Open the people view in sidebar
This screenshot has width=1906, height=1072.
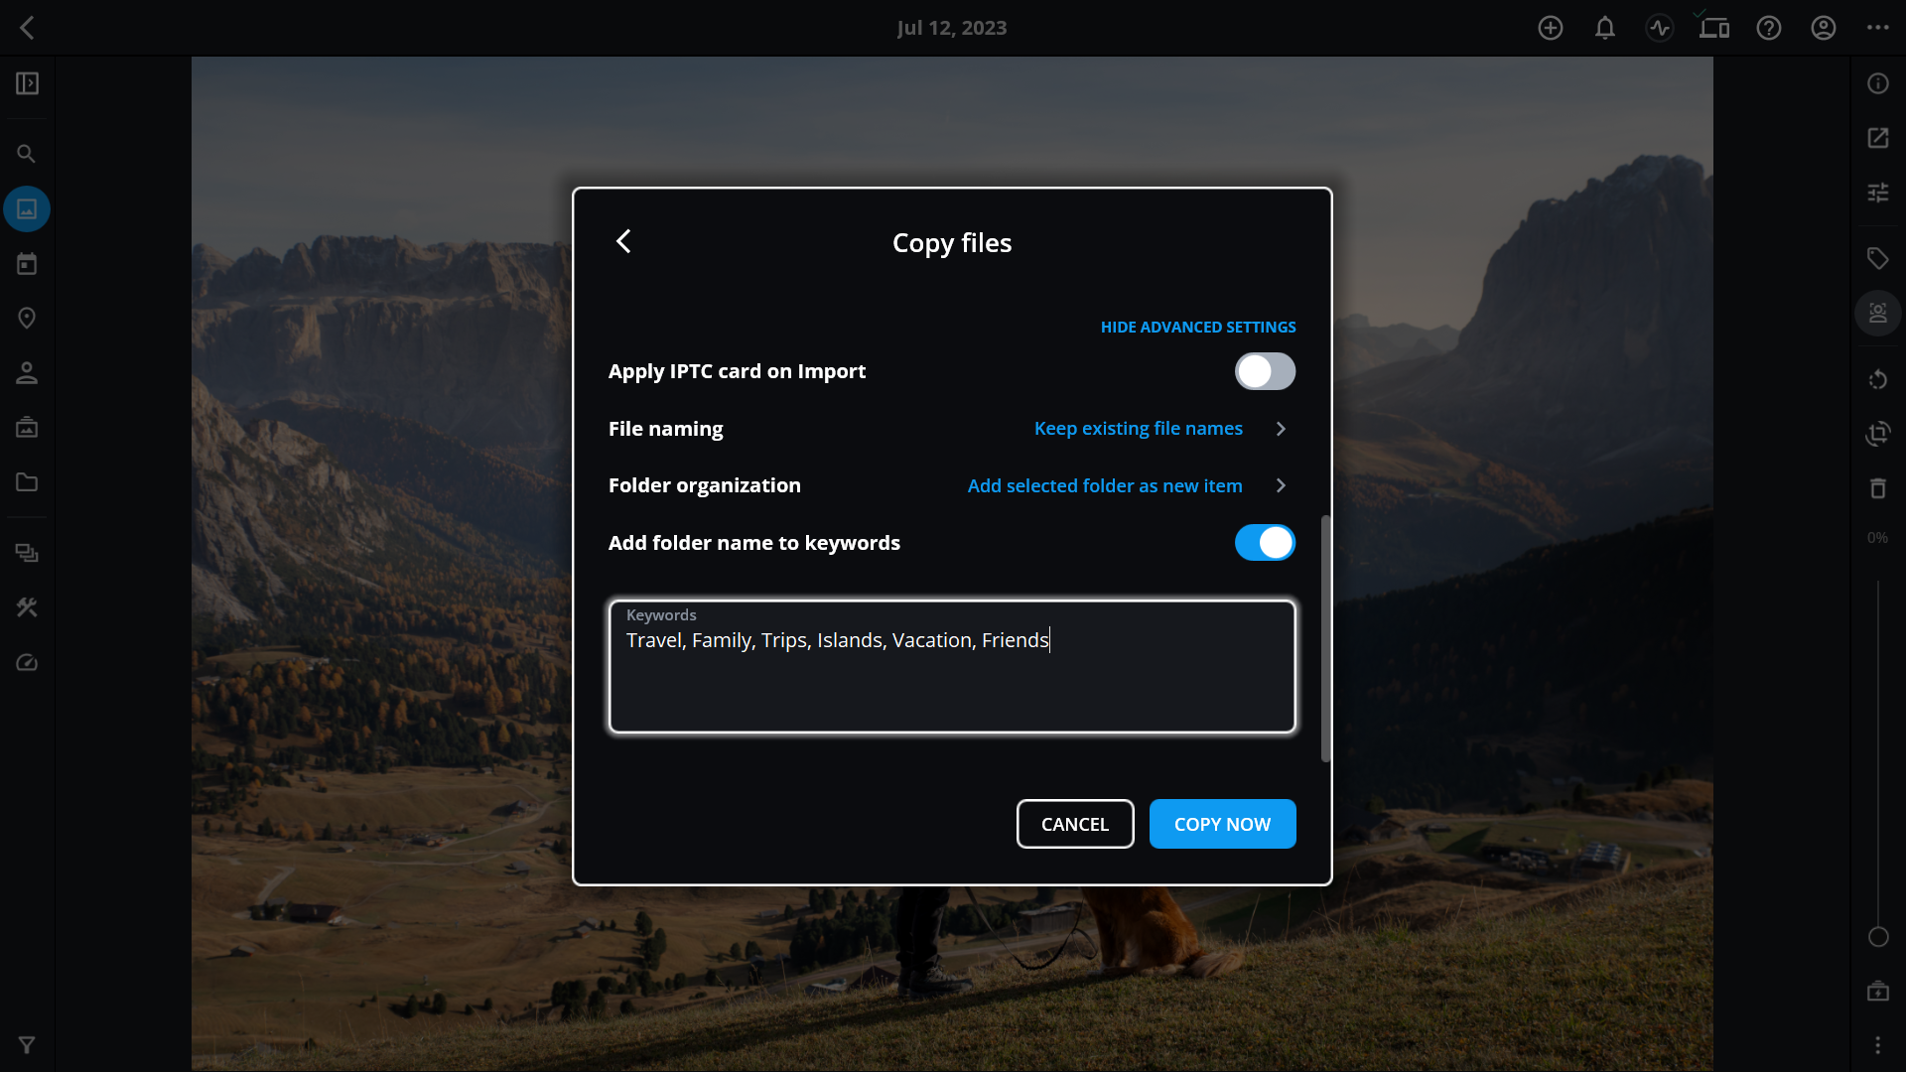pyautogui.click(x=27, y=373)
